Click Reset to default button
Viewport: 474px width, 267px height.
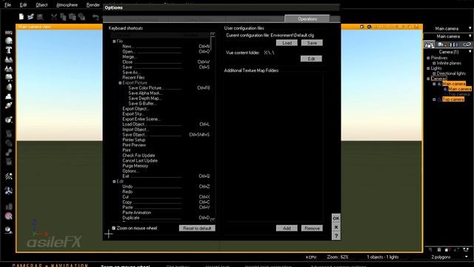point(197,228)
